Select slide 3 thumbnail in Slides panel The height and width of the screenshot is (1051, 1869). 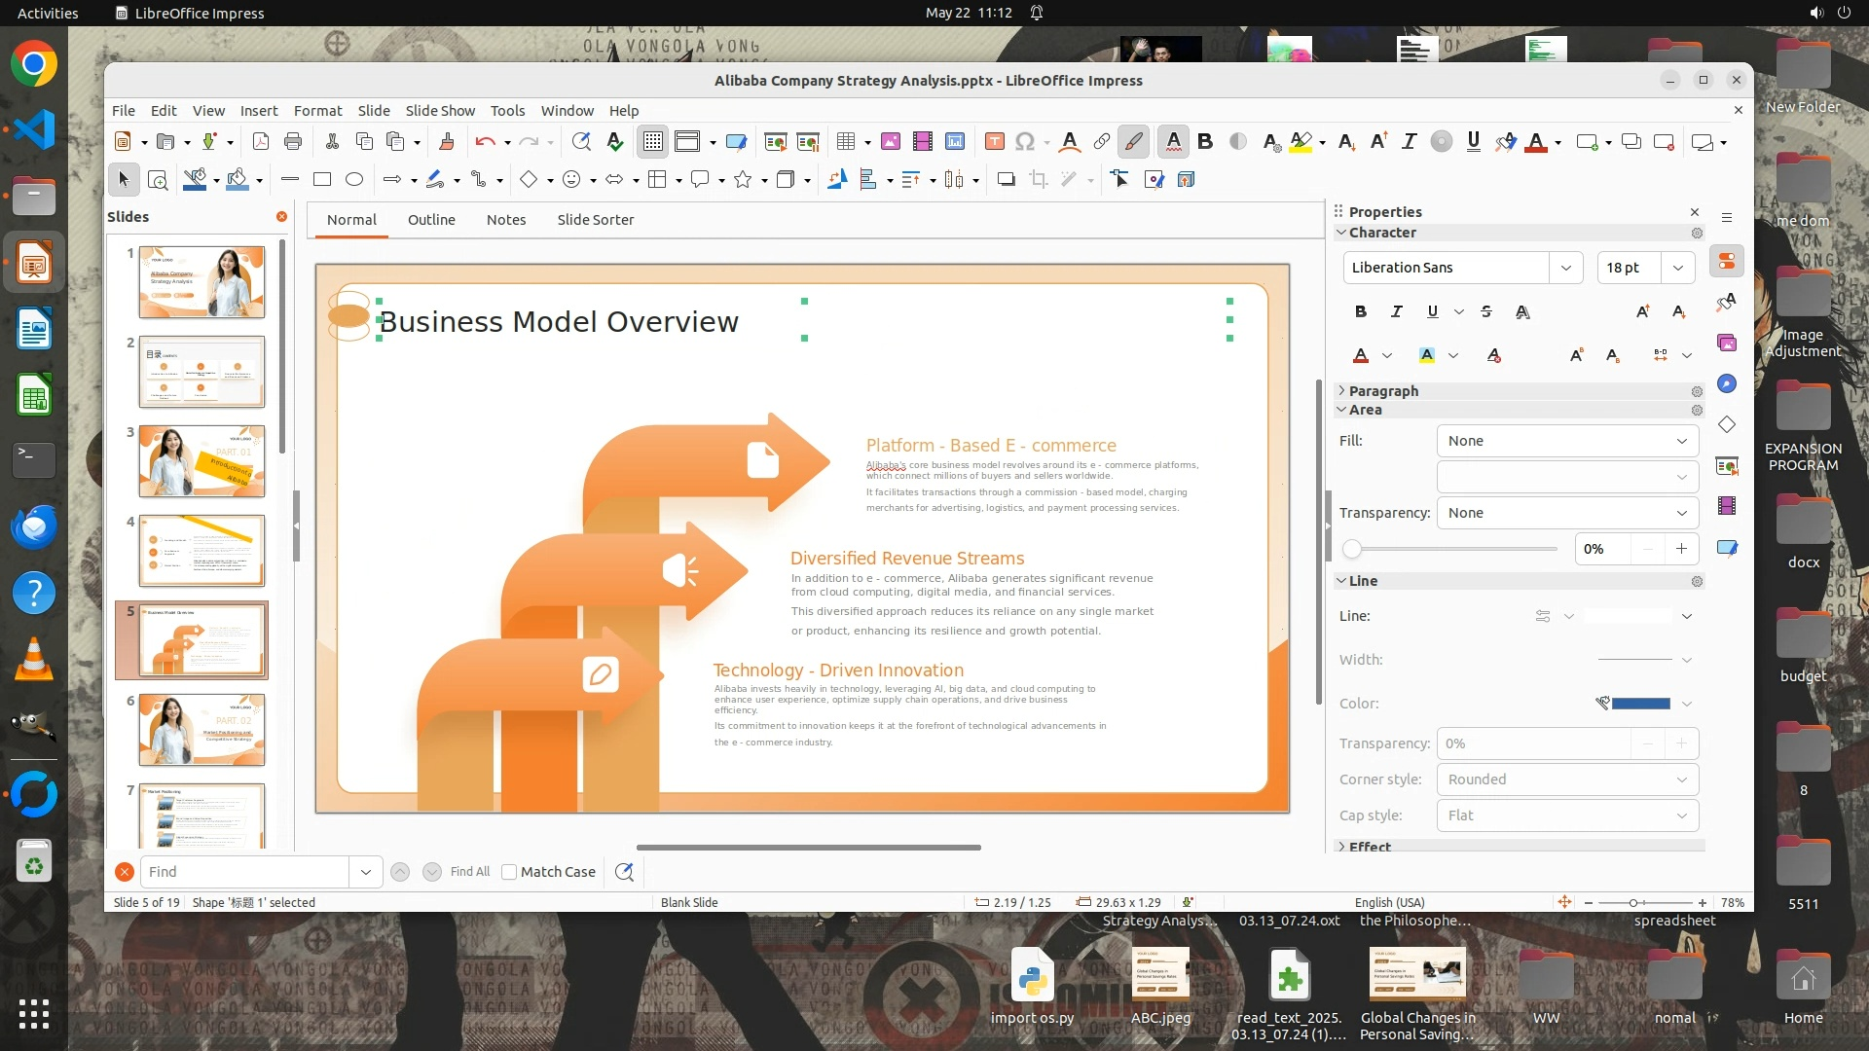[x=202, y=461]
